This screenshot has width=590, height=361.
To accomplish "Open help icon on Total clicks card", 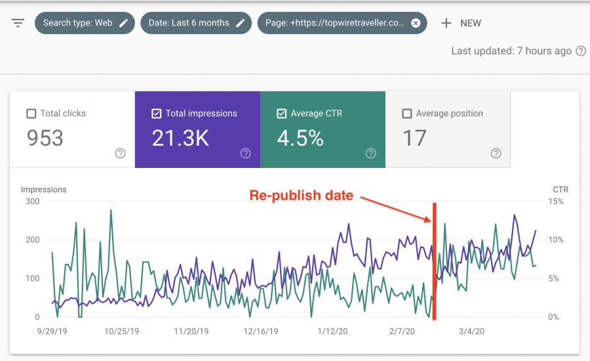I will pos(121,154).
